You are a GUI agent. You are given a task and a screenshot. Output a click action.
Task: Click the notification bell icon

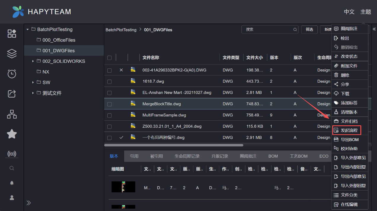click(12, 183)
